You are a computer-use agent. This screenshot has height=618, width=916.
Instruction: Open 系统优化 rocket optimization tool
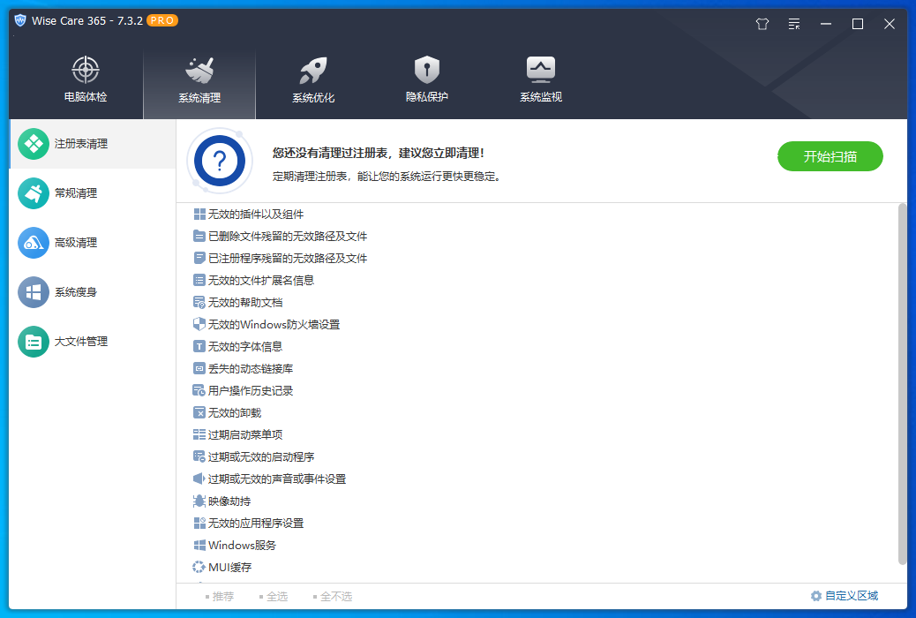coord(312,78)
